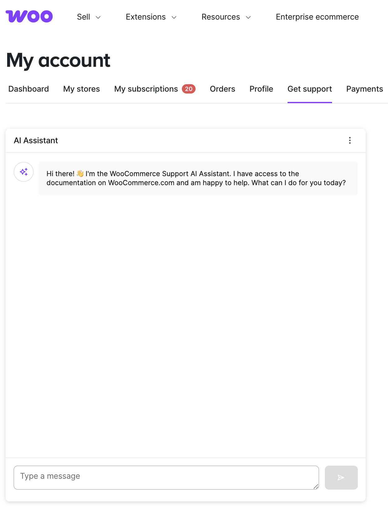Select the Get support tab

(x=310, y=89)
